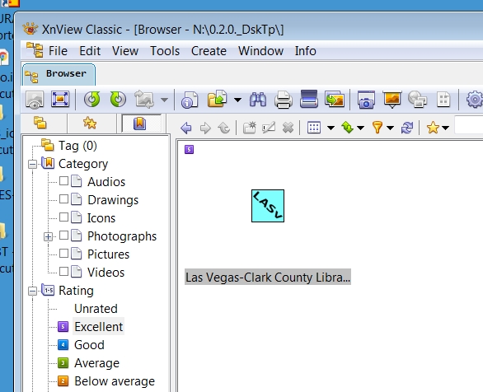Expand the Photographs tree node
The height and width of the screenshot is (392, 483).
(x=48, y=236)
